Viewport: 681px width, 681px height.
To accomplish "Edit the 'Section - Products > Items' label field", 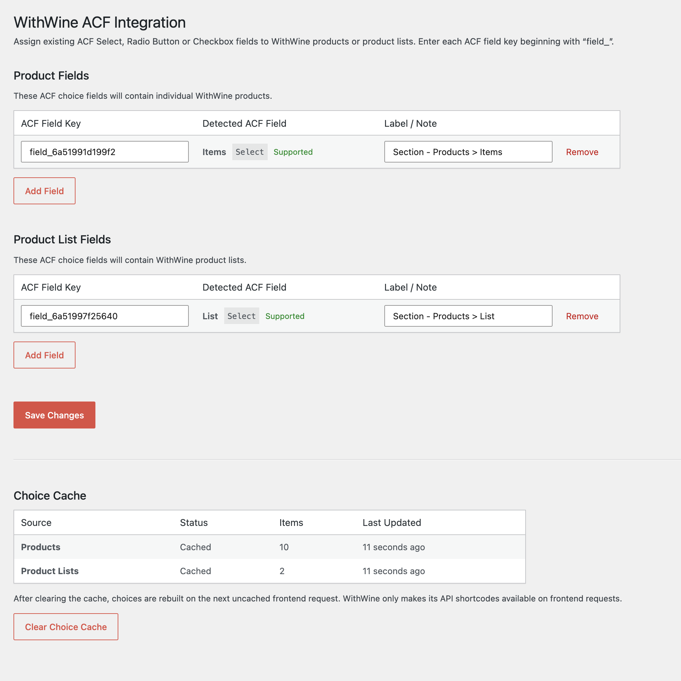I will (x=468, y=152).
